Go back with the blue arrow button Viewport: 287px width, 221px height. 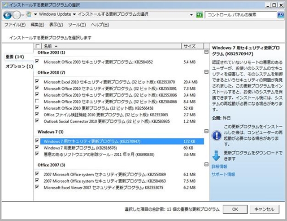pos(7,15)
